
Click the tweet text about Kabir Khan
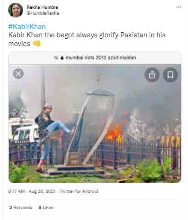[x=87, y=39]
